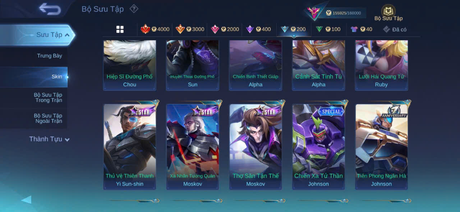Select the grid all-skins filter icon
Screen dimensions: 460x212
[120, 29]
